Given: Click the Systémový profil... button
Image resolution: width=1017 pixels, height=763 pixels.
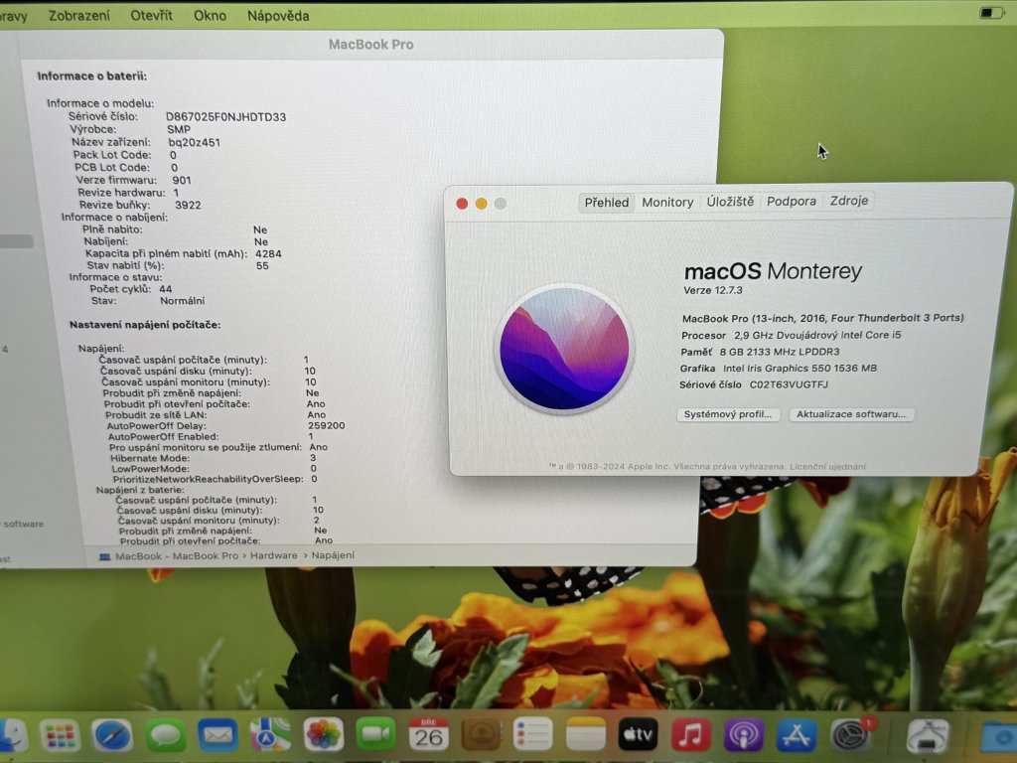Looking at the screenshot, I should click(728, 414).
